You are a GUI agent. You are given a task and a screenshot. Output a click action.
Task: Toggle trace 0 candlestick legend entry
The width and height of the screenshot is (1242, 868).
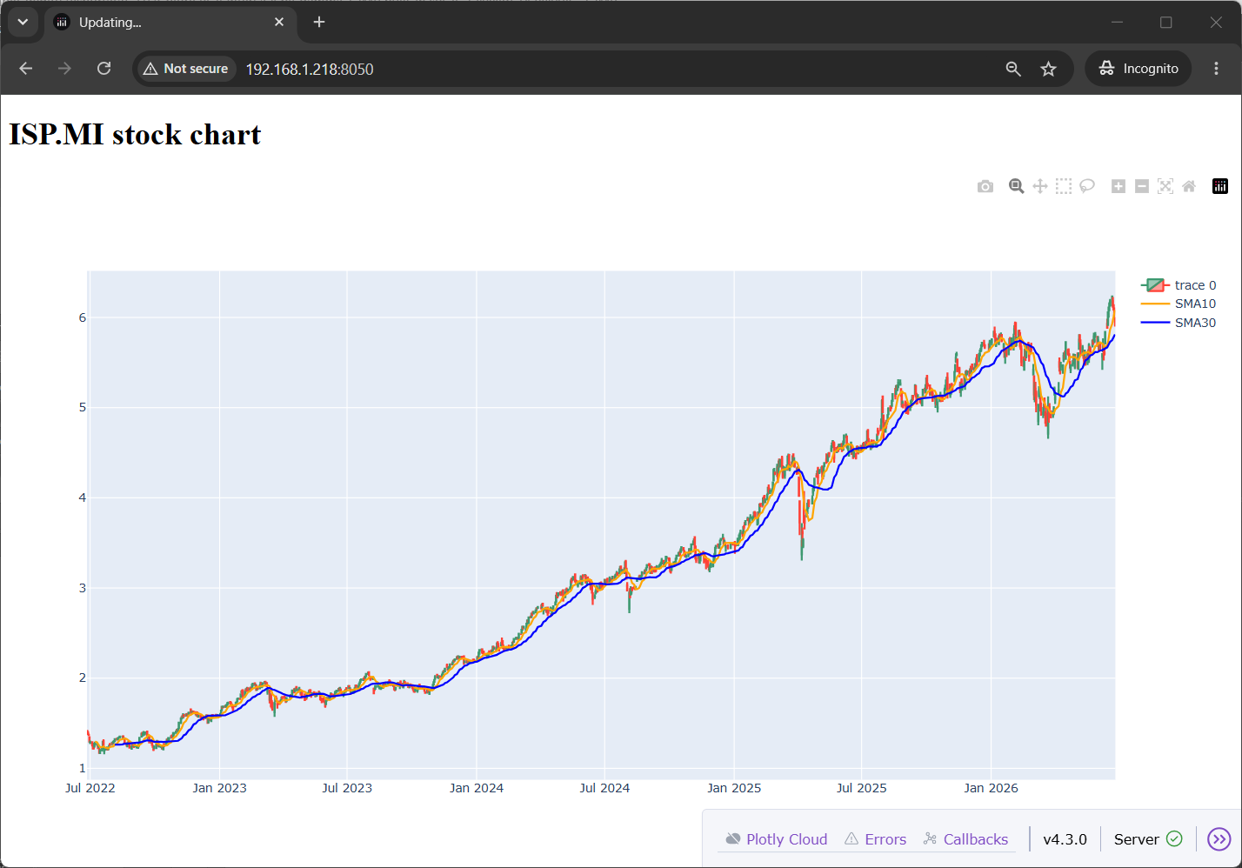pos(1179,285)
